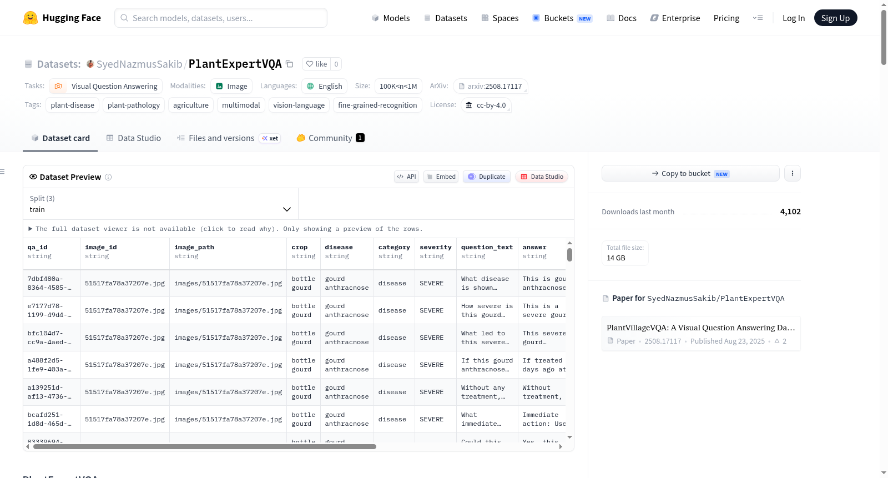Open Docs in the top navigation
This screenshot has width=888, height=478.
coord(622,18)
